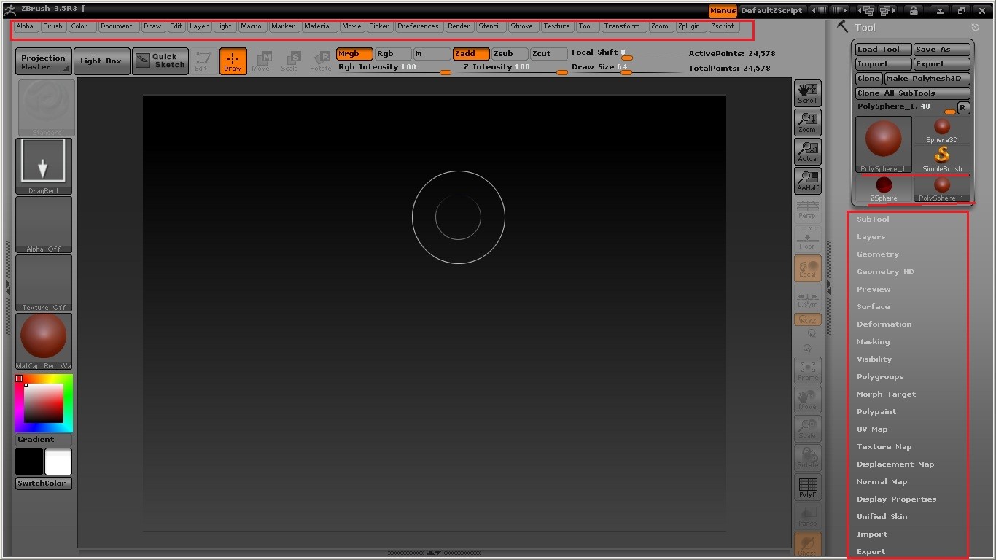Click the Make PolyMesh3D button

pos(927,79)
